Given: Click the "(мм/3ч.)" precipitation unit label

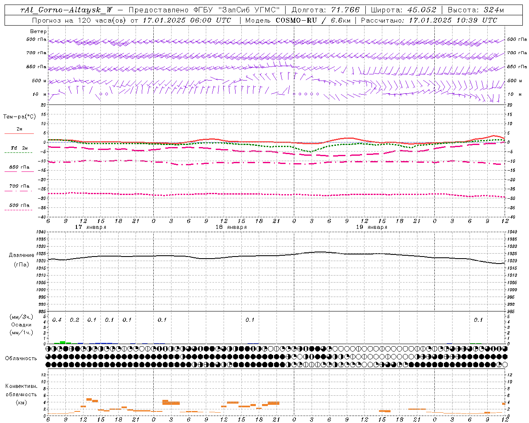Looking at the screenshot, I should click(21, 317).
